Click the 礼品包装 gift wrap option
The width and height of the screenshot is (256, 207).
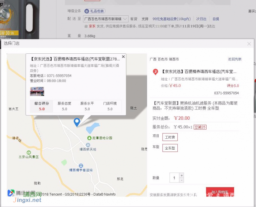95,11
